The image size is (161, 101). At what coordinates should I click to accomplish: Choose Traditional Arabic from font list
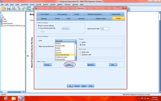coord(65,57)
